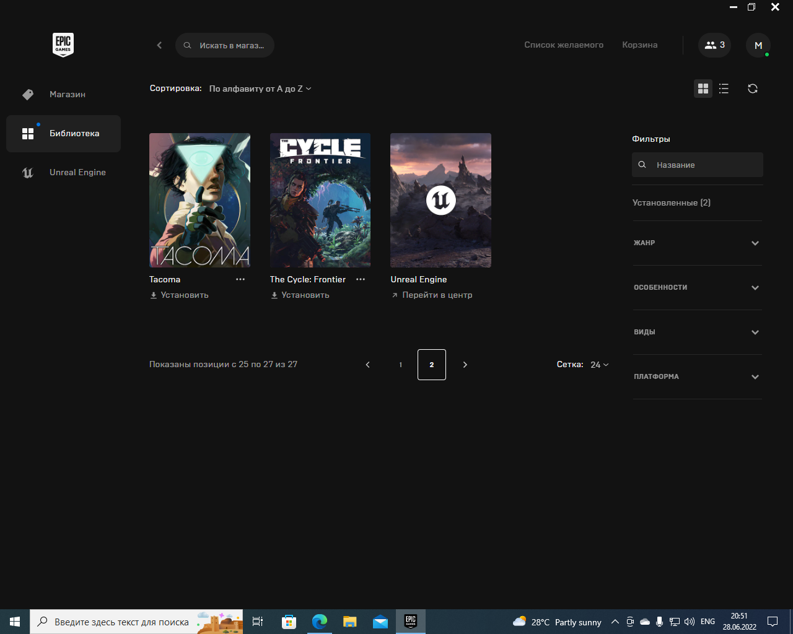This screenshot has height=634, width=793.
Task: Refresh the library
Action: coord(753,89)
